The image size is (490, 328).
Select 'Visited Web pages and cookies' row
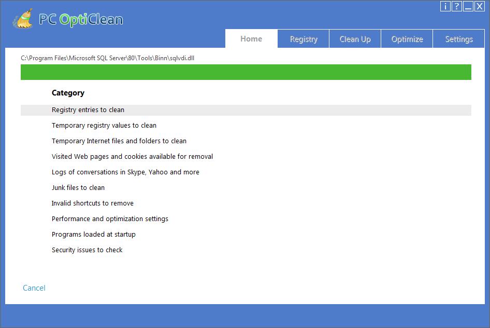[246, 157]
